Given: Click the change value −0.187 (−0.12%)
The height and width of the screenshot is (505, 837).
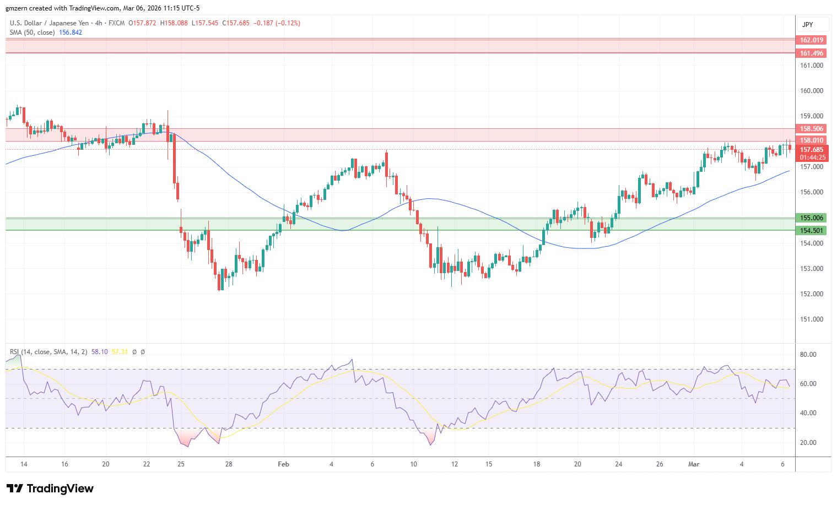Looking at the screenshot, I should point(277,23).
